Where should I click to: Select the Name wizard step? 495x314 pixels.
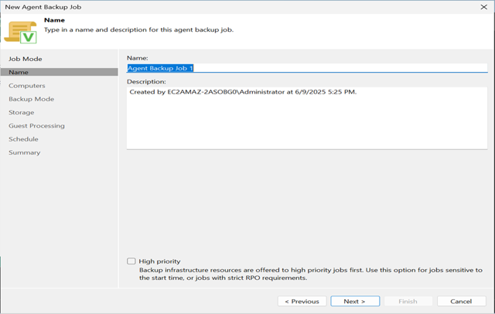tap(60, 72)
